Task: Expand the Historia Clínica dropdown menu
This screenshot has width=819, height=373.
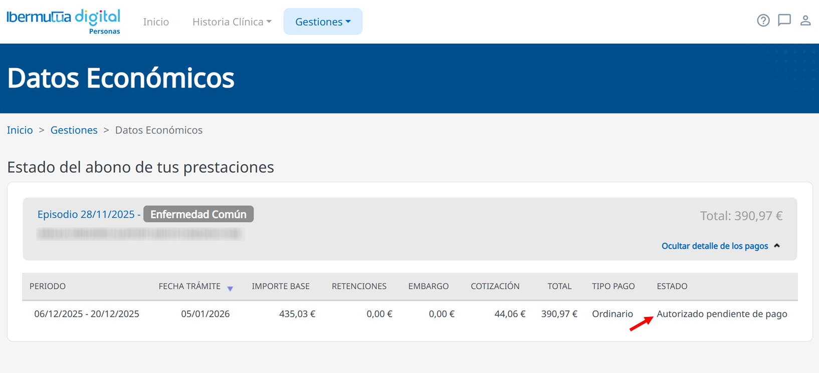Action: 232,22
